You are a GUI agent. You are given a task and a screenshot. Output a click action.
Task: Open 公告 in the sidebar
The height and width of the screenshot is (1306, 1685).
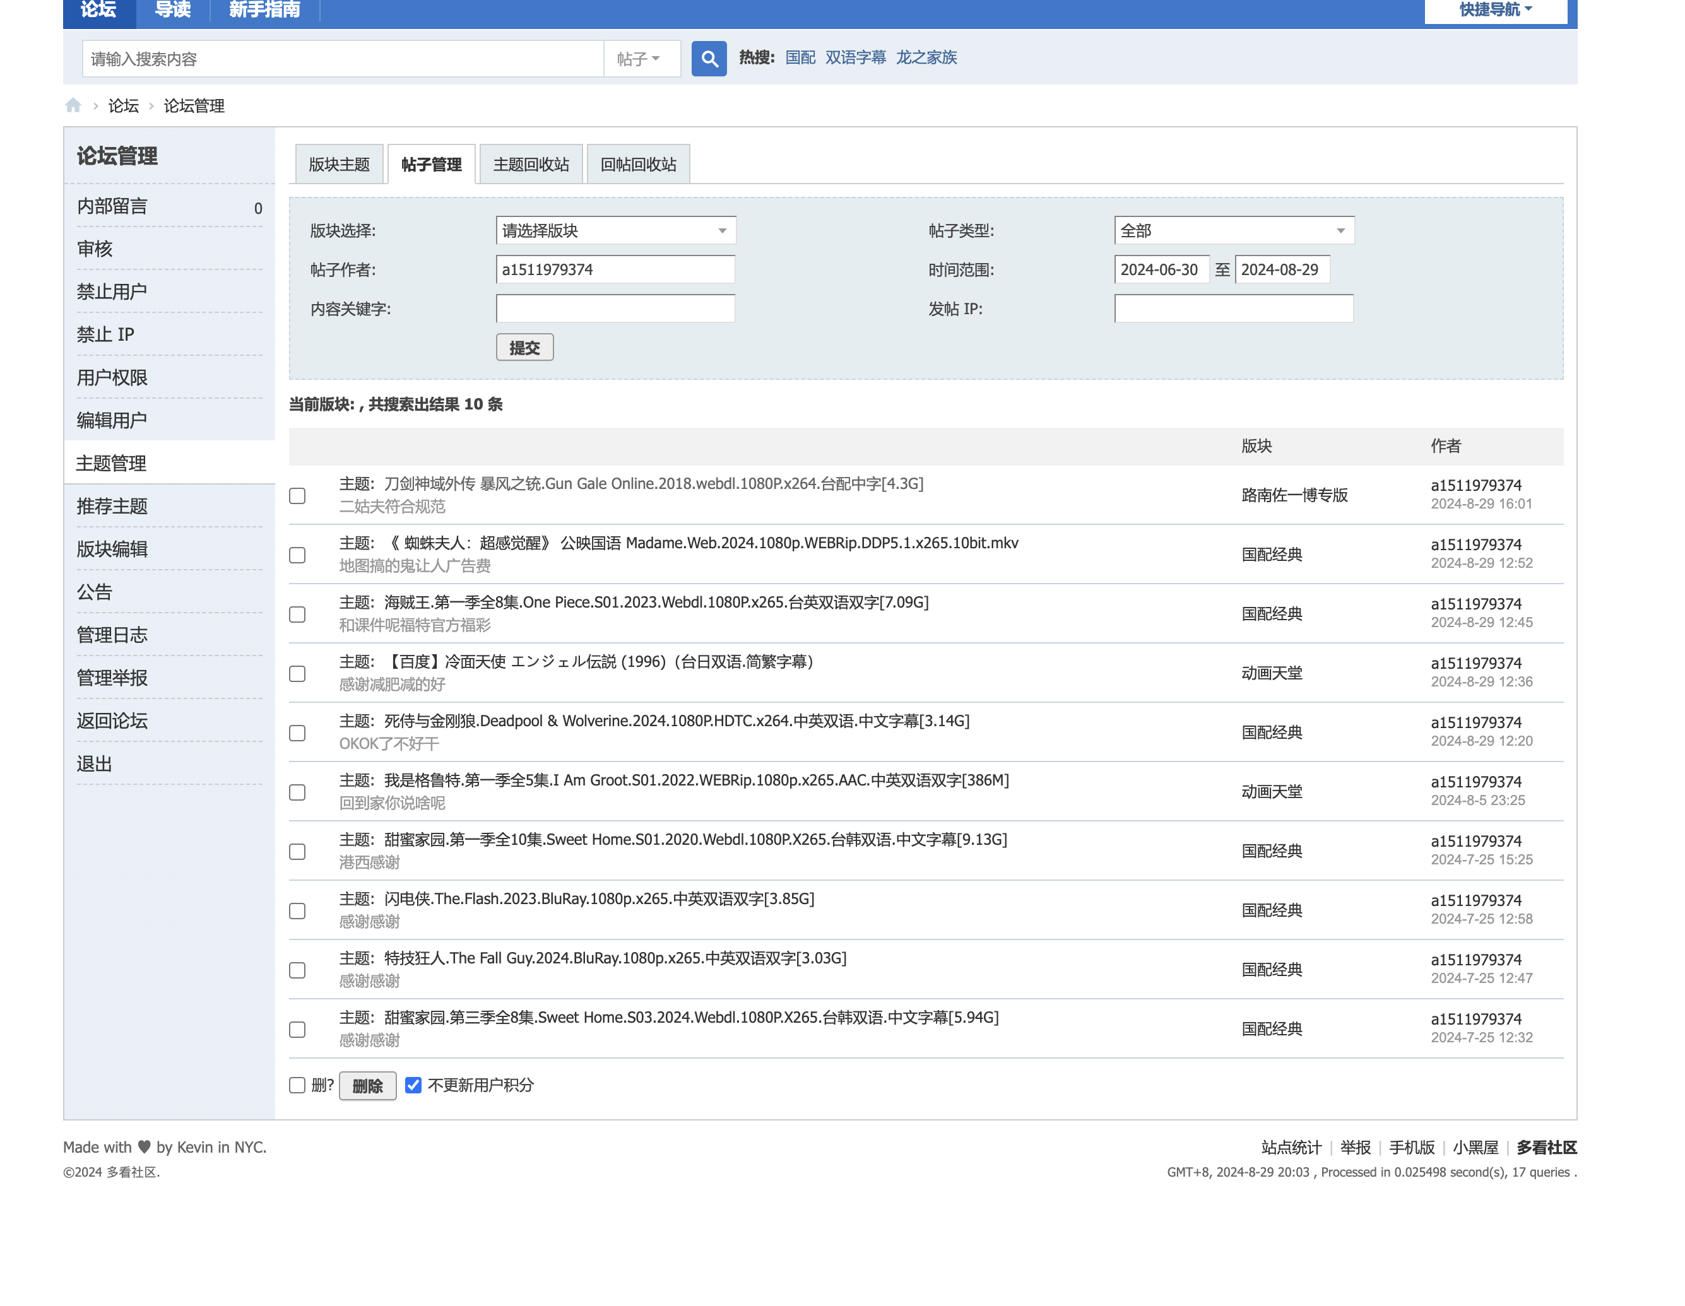click(95, 592)
